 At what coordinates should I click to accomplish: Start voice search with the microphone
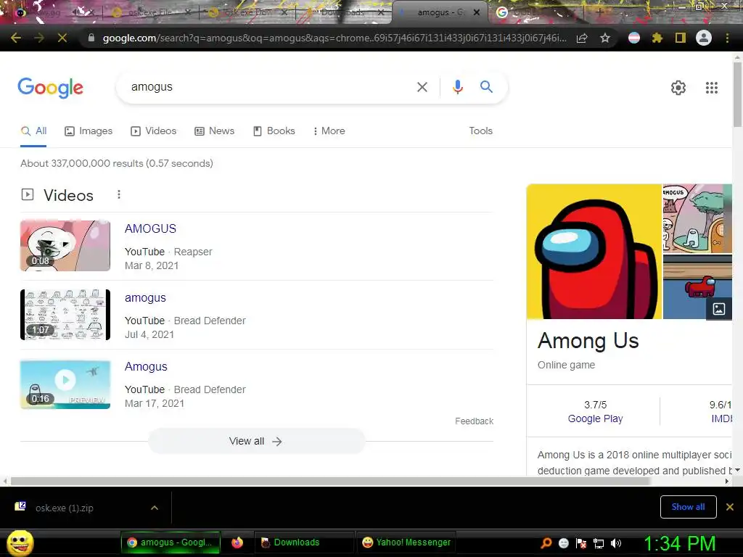tap(458, 87)
